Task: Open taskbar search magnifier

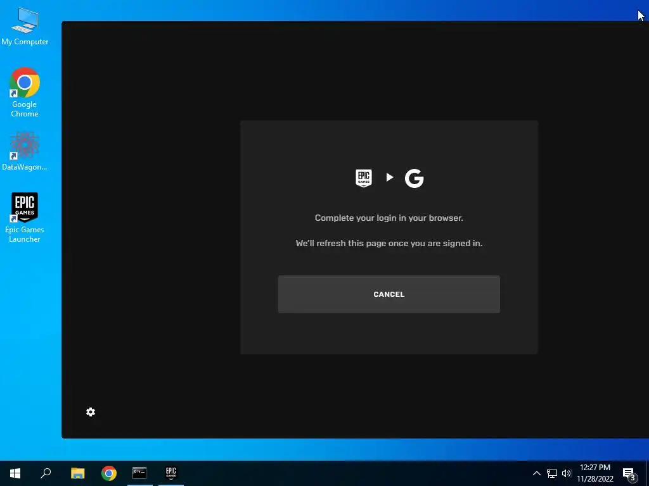Action: pos(46,473)
